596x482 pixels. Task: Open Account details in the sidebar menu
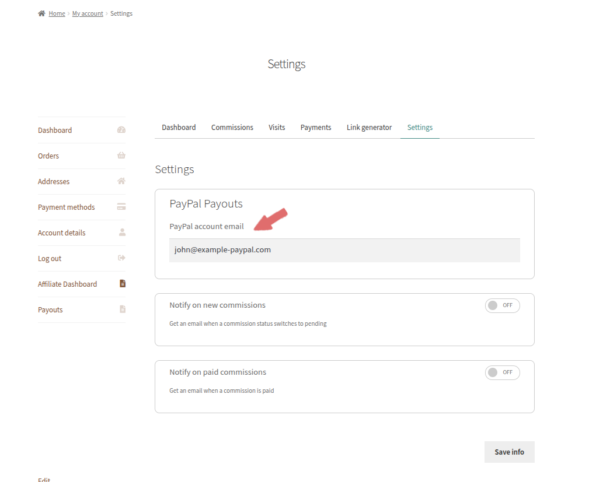pyautogui.click(x=61, y=233)
